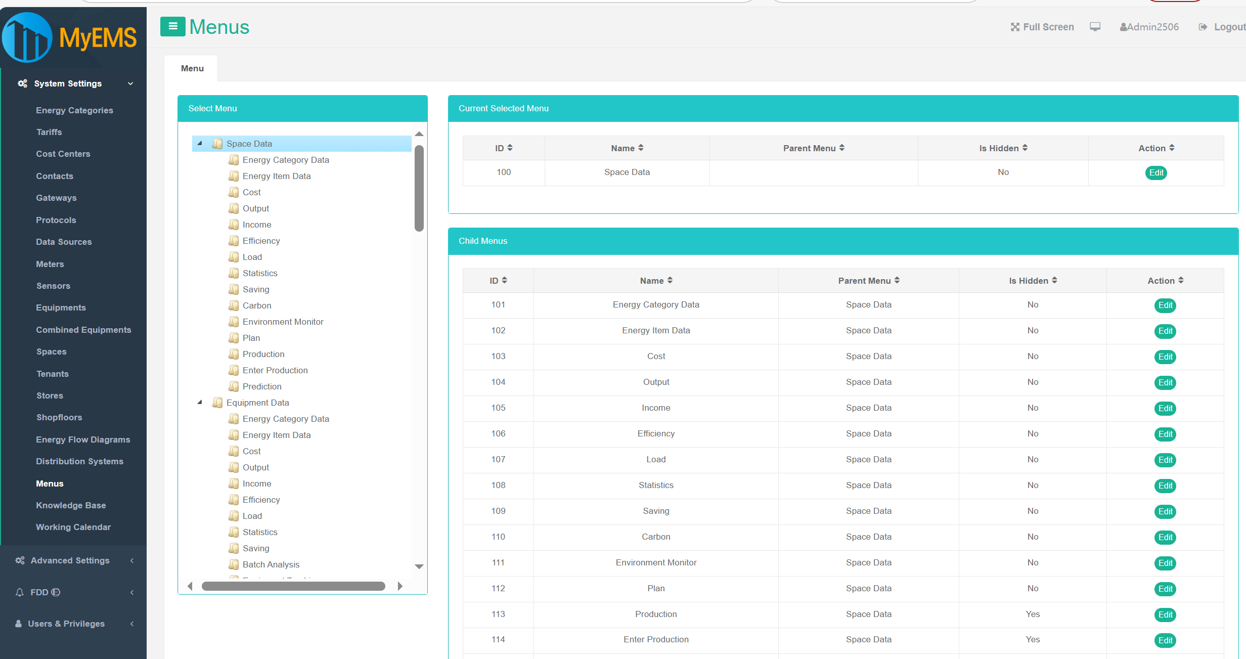Open the Menu tab
This screenshot has height=659, width=1246.
192,68
